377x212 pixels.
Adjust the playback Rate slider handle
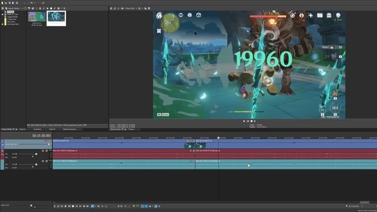tap(31, 206)
